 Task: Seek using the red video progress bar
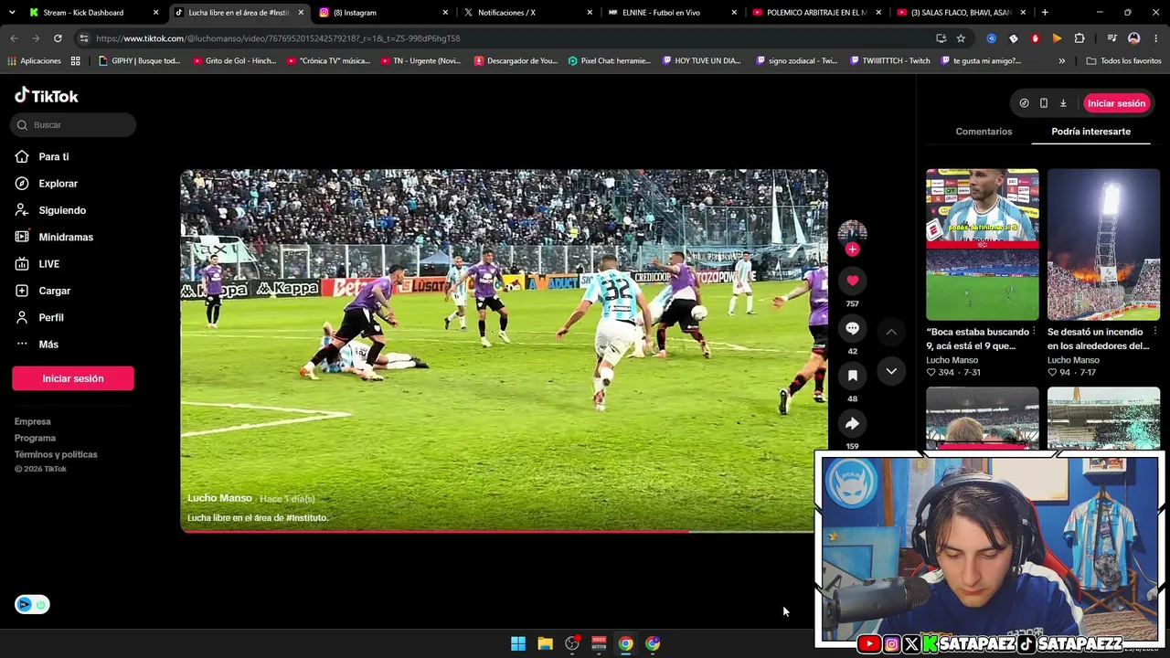click(504, 531)
